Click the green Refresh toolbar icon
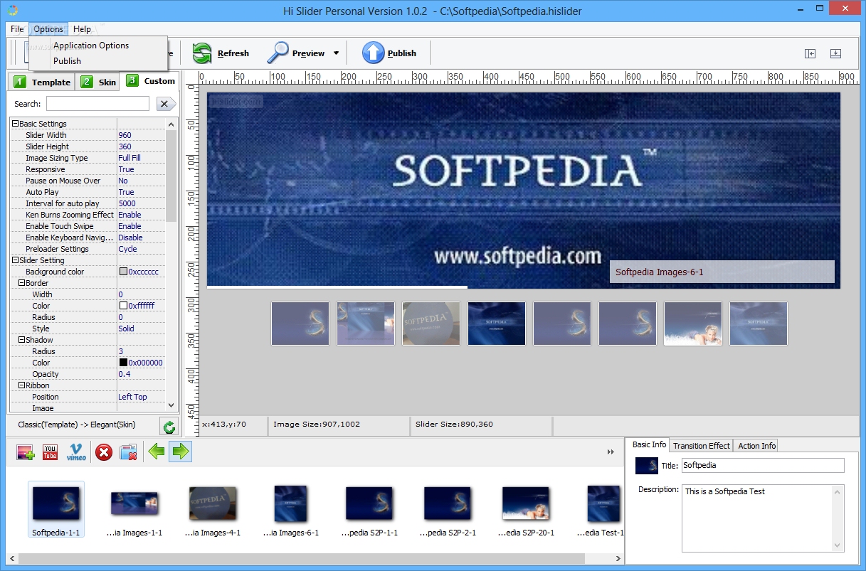 coord(203,53)
